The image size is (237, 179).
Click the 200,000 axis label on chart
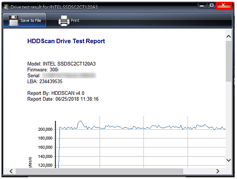(45, 129)
